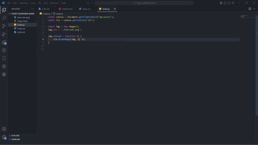Screen dimensions: 258x145
Task: Toggle the bottom panel
Action: click(x=225, y=3)
